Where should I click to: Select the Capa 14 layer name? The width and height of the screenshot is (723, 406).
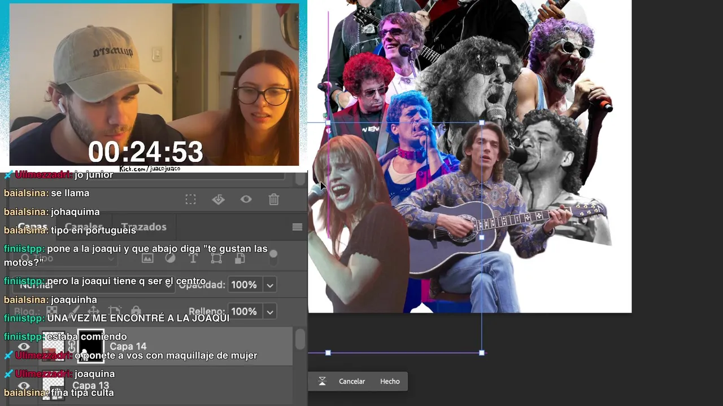[x=128, y=347]
